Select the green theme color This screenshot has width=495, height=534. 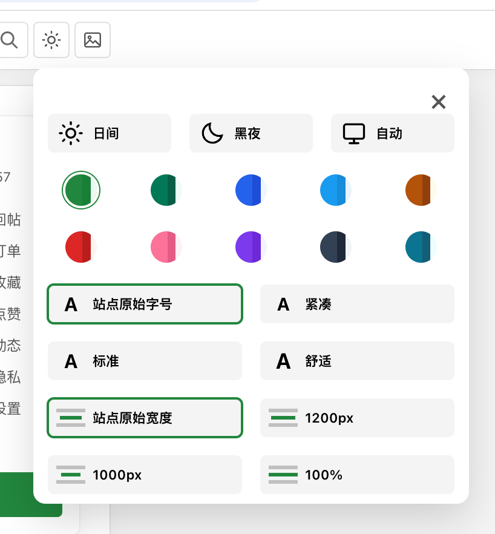click(81, 190)
